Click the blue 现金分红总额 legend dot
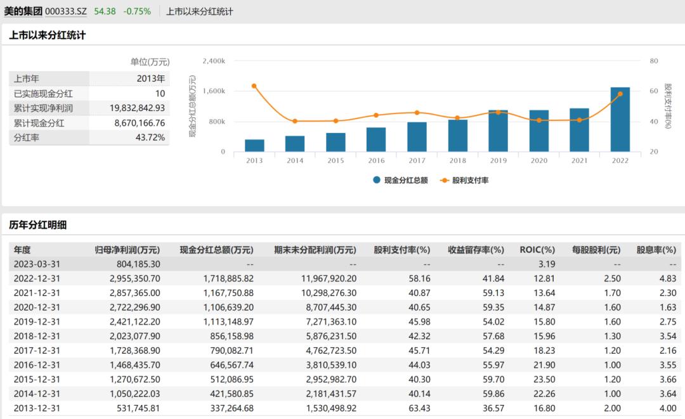The image size is (685, 419). pyautogui.click(x=377, y=180)
